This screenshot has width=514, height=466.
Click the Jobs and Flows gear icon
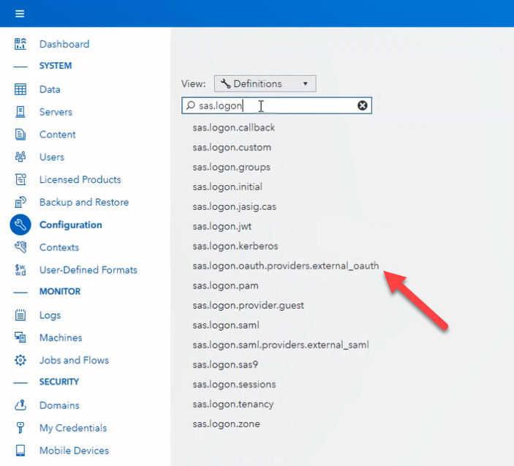20,360
